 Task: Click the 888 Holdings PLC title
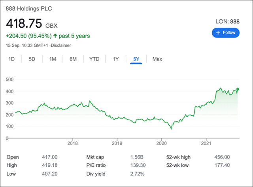click(29, 8)
